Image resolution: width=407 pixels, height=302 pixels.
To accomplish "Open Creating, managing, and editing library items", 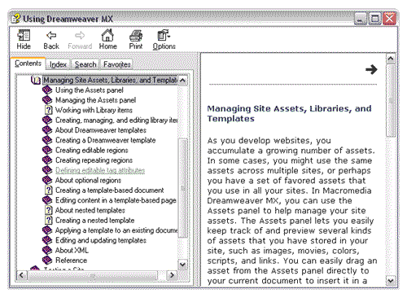I will pyautogui.click(x=116, y=120).
